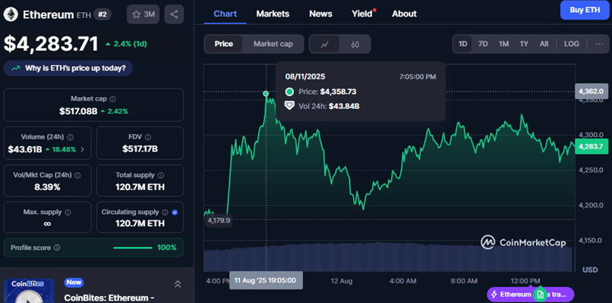
Task: Select the 7D time range
Action: (483, 44)
